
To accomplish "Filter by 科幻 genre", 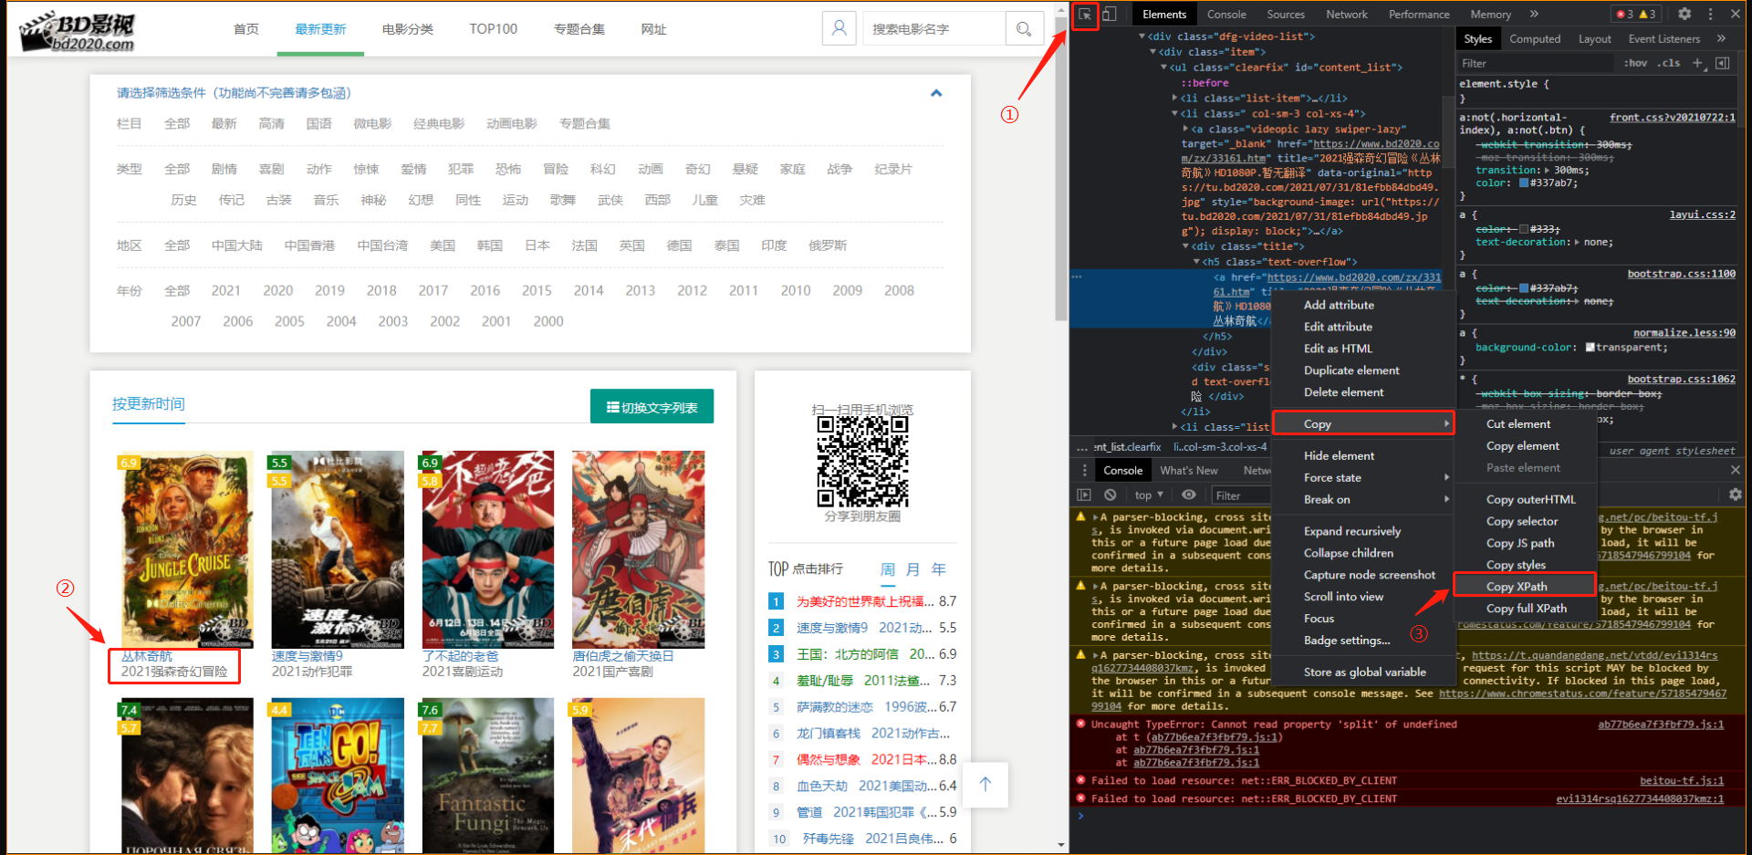I will [x=603, y=169].
